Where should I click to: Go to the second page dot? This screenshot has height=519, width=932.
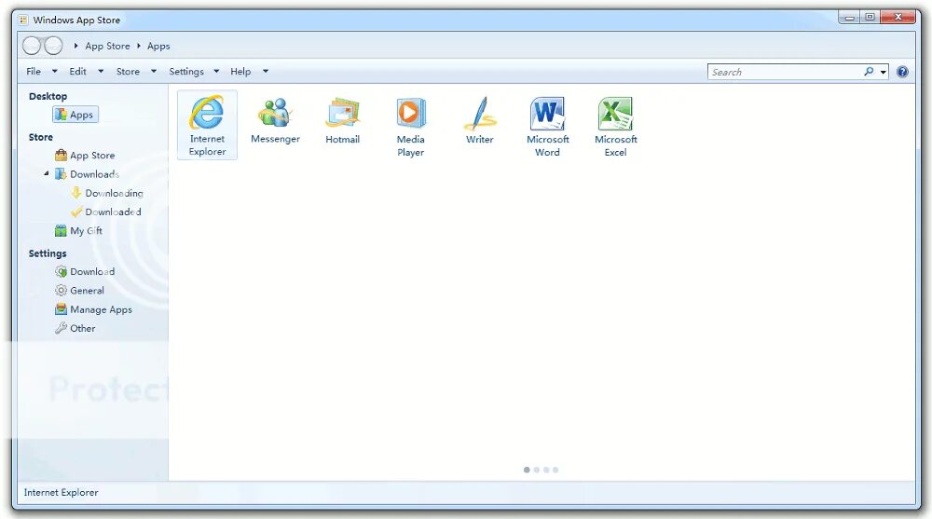tap(537, 470)
